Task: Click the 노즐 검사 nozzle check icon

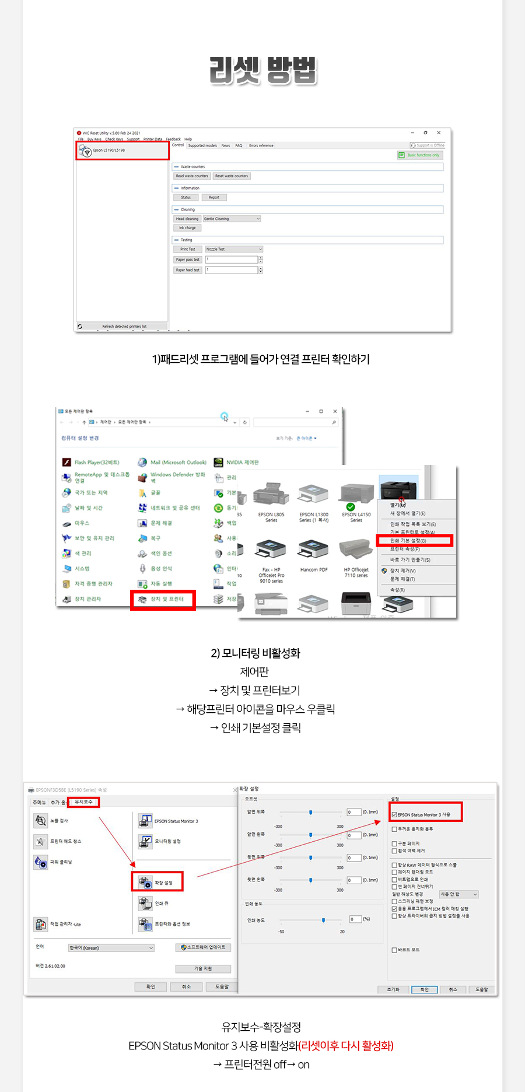Action: (40, 821)
